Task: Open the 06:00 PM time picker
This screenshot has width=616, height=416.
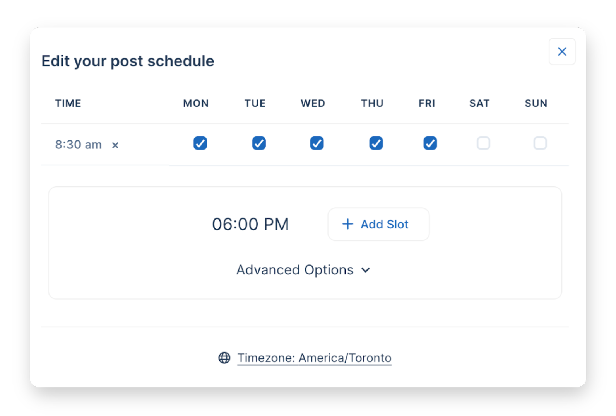Action: pyautogui.click(x=250, y=224)
